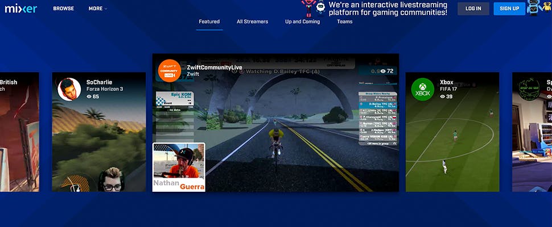The width and height of the screenshot is (552, 227).
Task: Open the partially visible British stream card
Action: 19,132
